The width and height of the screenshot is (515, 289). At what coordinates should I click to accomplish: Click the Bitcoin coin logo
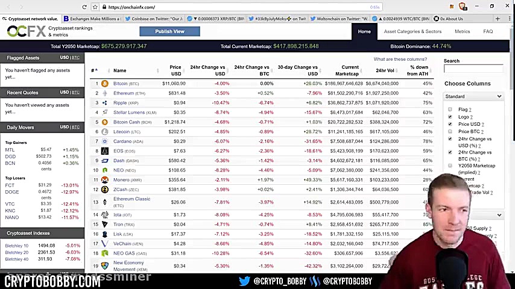(x=105, y=84)
